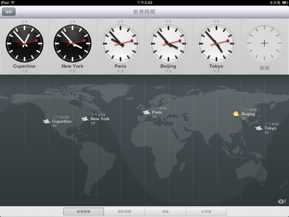Screen dimensions: 289x217
Task: Switch to the 計時器 timer tab
Action: point(206,211)
